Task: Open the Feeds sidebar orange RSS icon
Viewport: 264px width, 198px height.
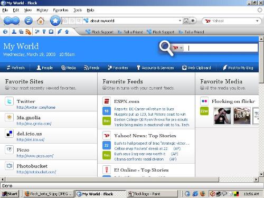Action: click(29, 32)
